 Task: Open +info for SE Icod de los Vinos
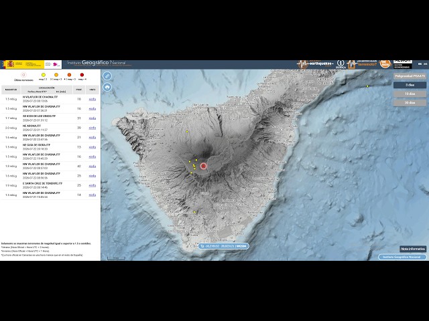pyautogui.click(x=93, y=118)
